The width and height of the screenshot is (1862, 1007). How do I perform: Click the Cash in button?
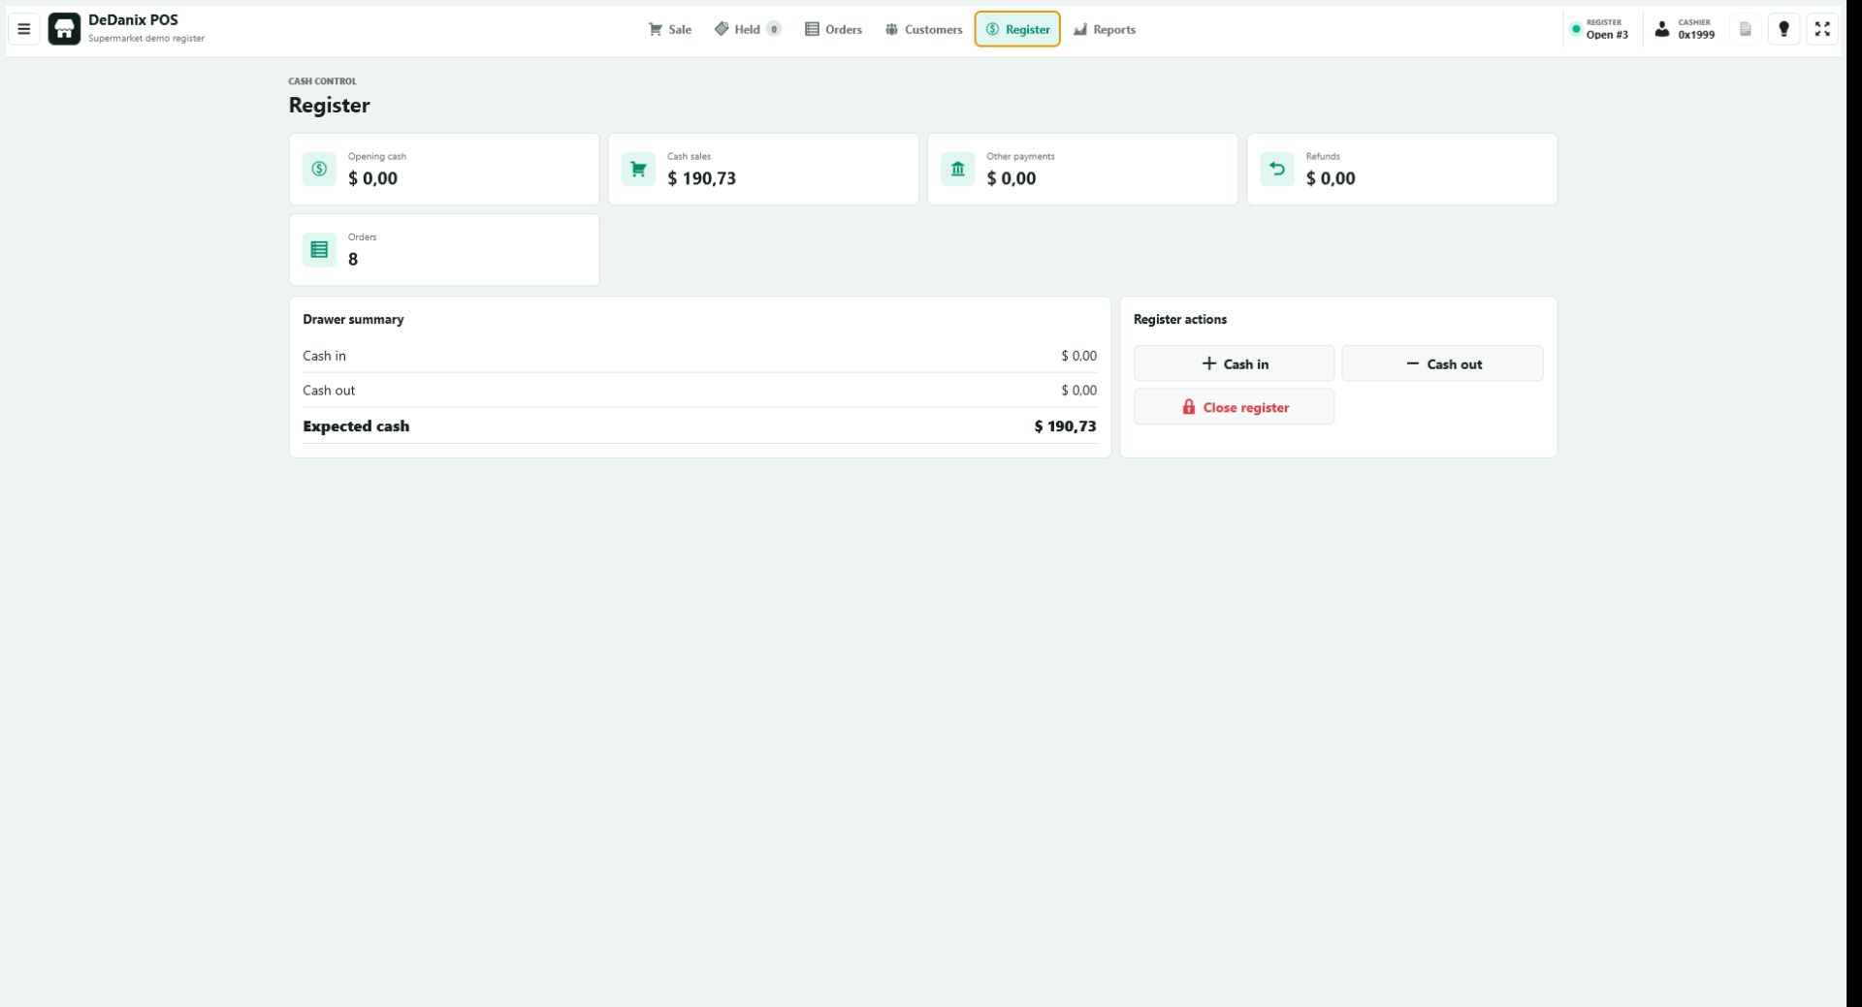pyautogui.click(x=1234, y=363)
